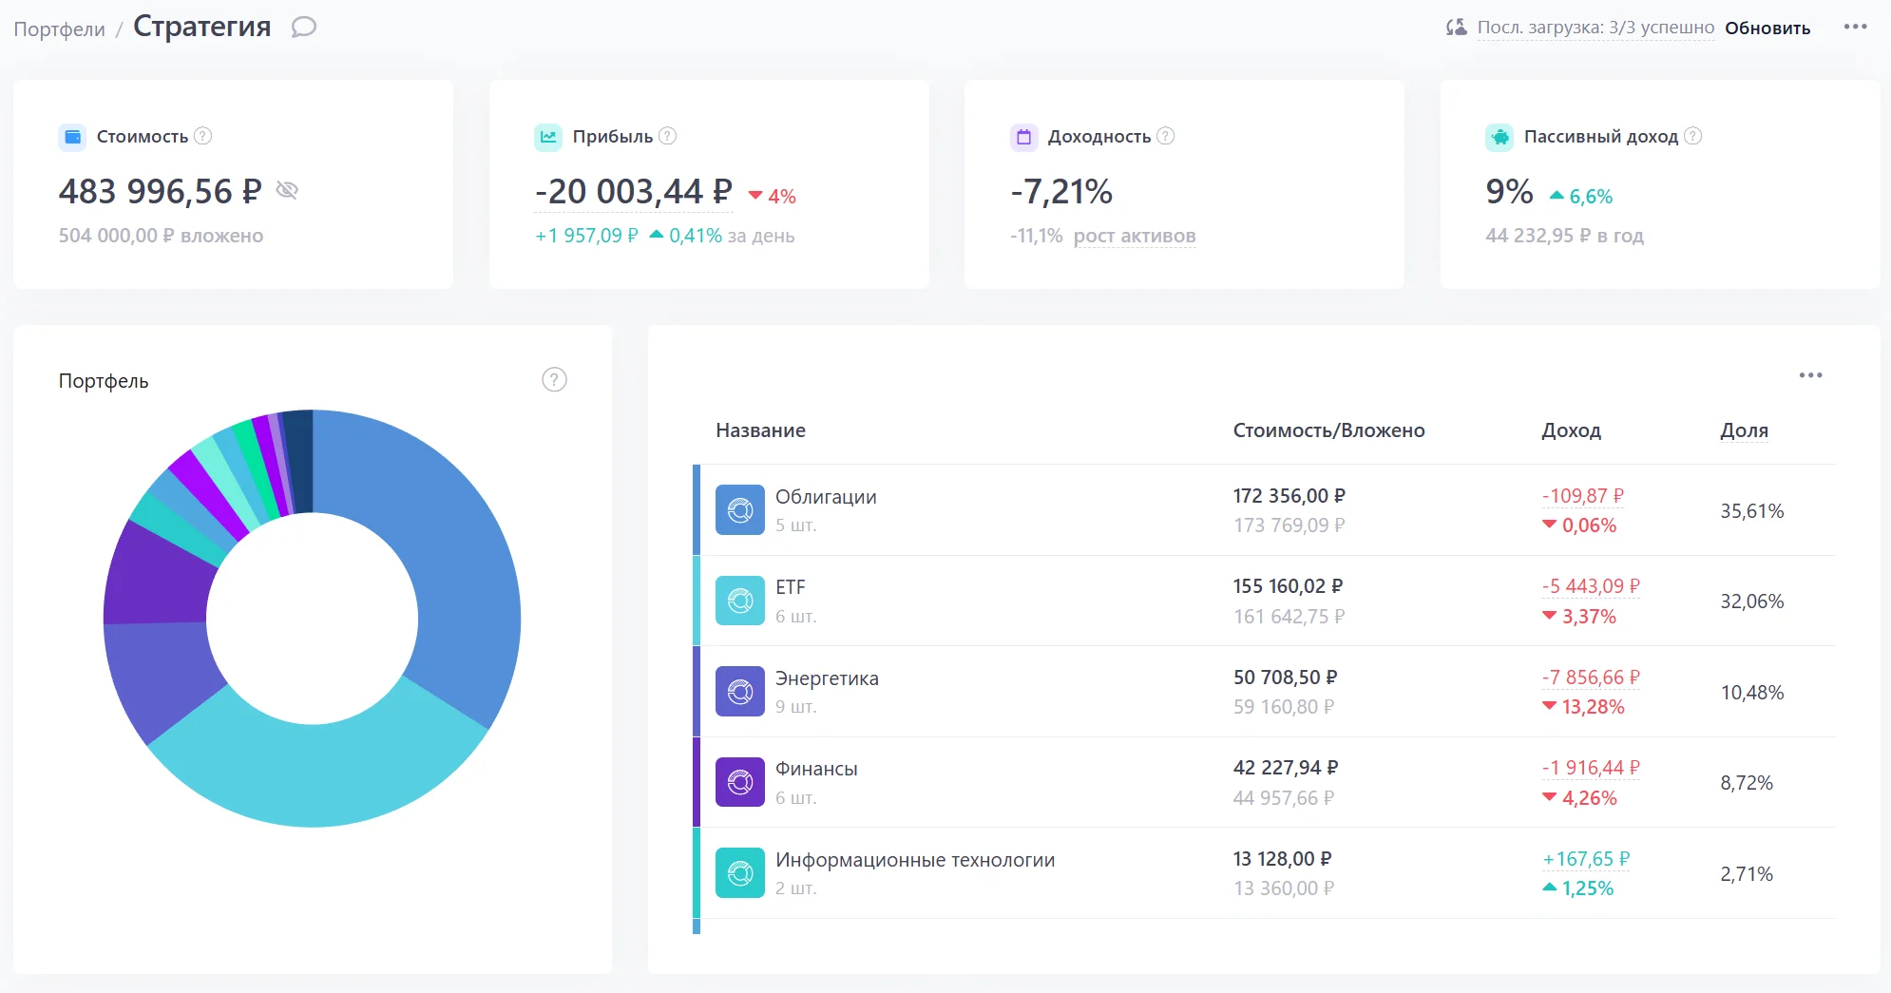Select the Энергетика category icon
The width and height of the screenshot is (1891, 993).
pos(740,692)
